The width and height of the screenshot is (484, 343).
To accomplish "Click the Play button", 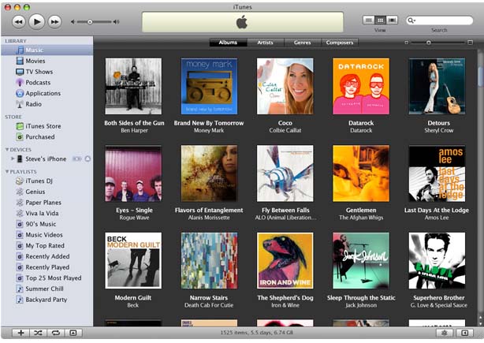I will pos(37,21).
